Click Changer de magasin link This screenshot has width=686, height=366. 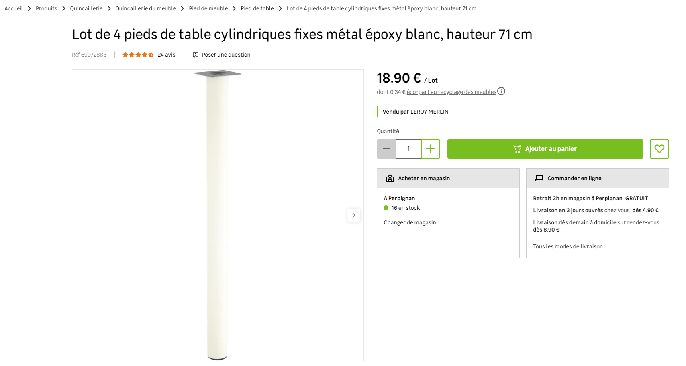coord(410,222)
